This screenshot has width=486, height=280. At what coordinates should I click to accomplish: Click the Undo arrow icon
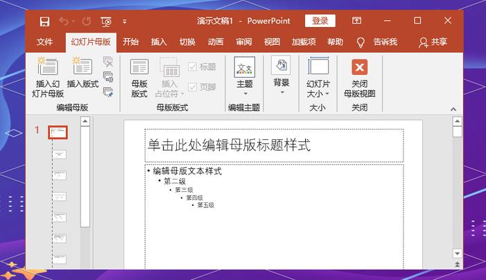click(x=64, y=21)
